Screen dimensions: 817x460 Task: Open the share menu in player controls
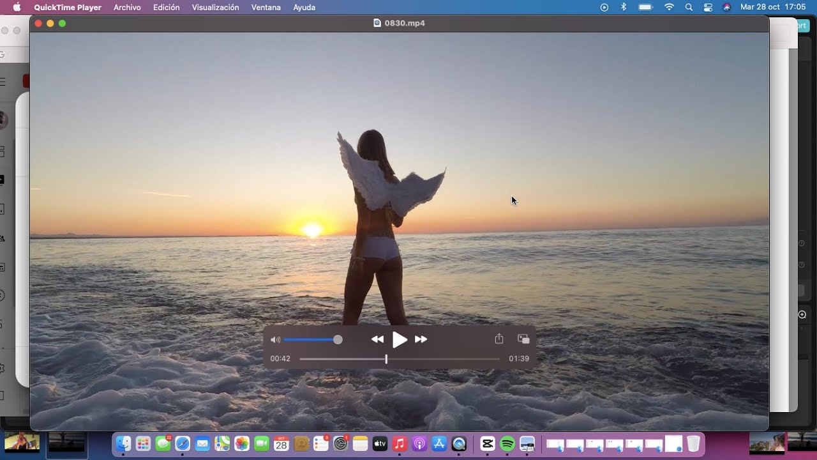tap(499, 339)
